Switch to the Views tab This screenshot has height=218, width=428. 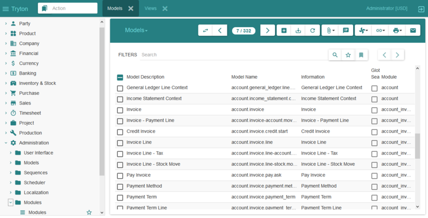tap(150, 9)
